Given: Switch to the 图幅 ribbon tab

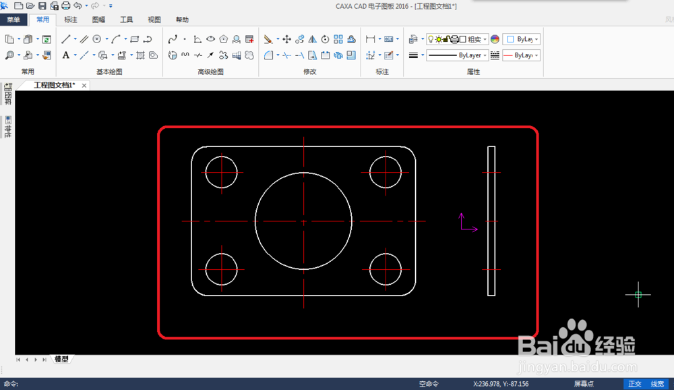Looking at the screenshot, I should pos(98,20).
